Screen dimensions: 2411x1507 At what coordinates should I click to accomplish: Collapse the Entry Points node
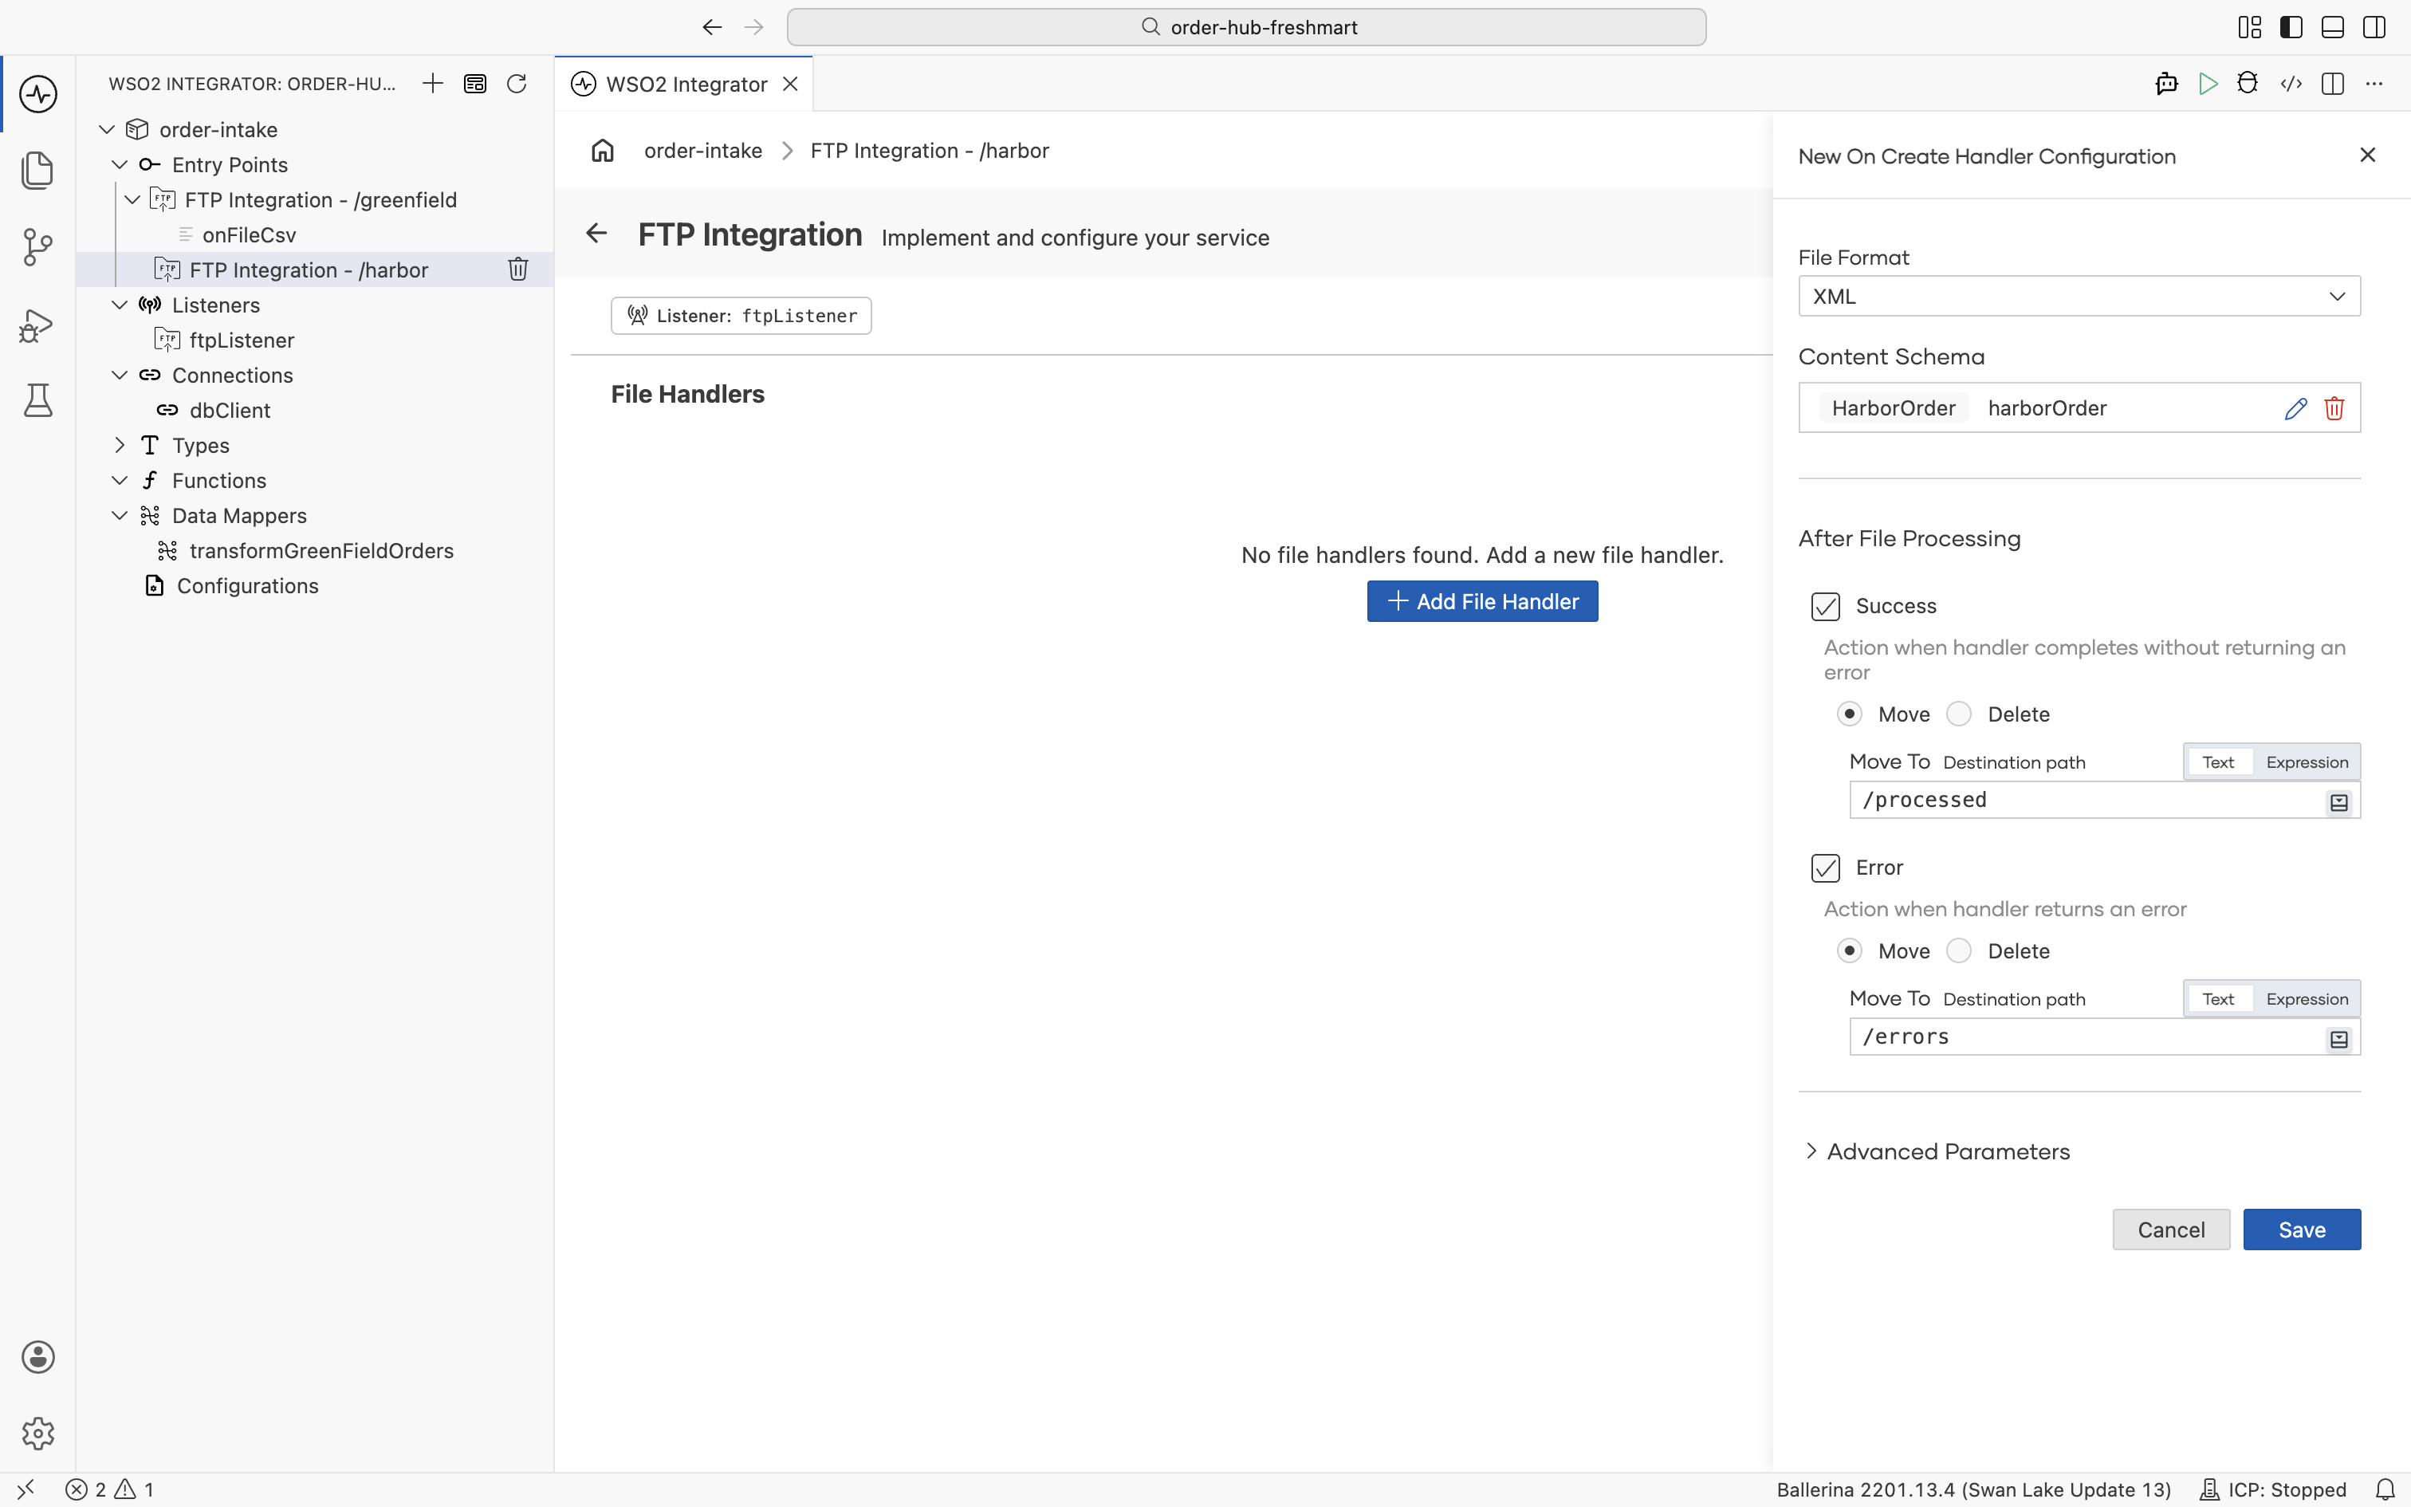(120, 164)
